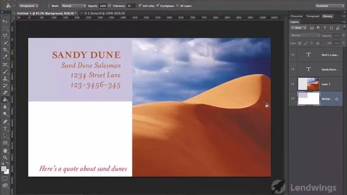
Task: Select the Dodge tool
Action: pos(5,114)
